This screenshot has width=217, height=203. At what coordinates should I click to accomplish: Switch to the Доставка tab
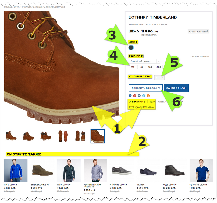[x=158, y=102]
